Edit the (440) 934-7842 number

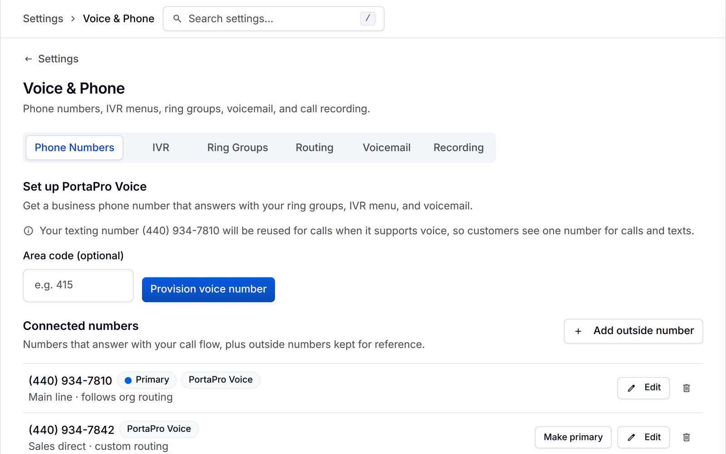coord(643,437)
